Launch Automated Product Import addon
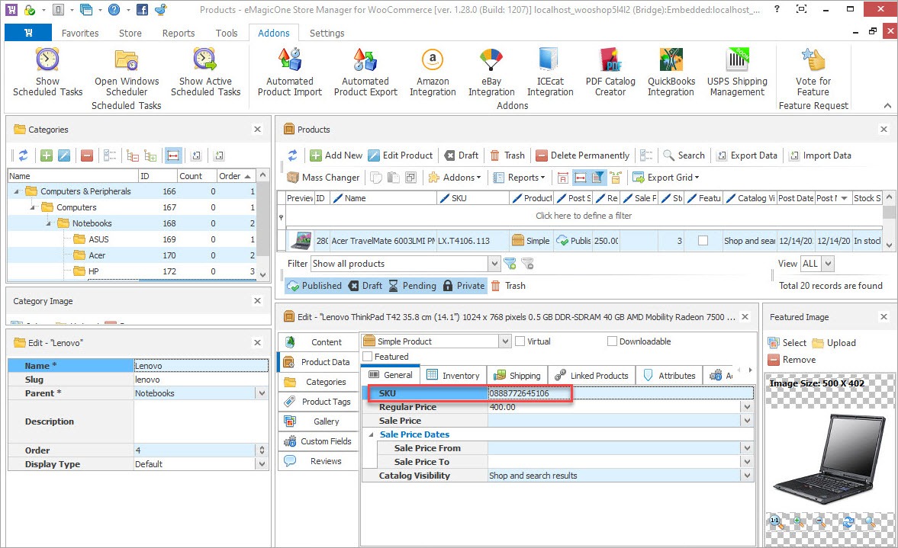The height and width of the screenshot is (548, 898). [290, 72]
